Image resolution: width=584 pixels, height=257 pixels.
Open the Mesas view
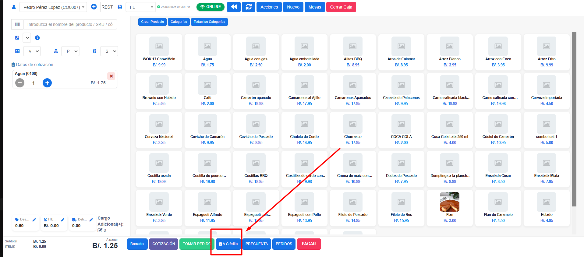[x=315, y=7]
